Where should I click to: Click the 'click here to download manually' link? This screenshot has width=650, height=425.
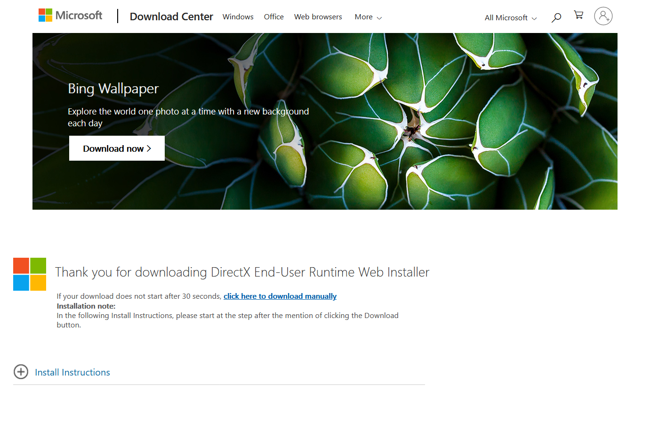[280, 296]
